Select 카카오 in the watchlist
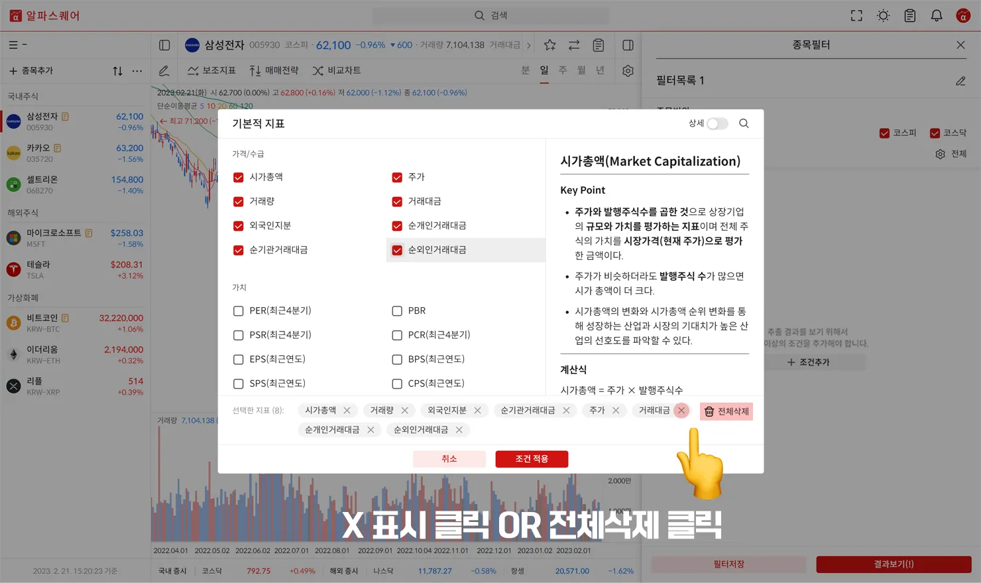The width and height of the screenshot is (981, 583). click(x=76, y=153)
